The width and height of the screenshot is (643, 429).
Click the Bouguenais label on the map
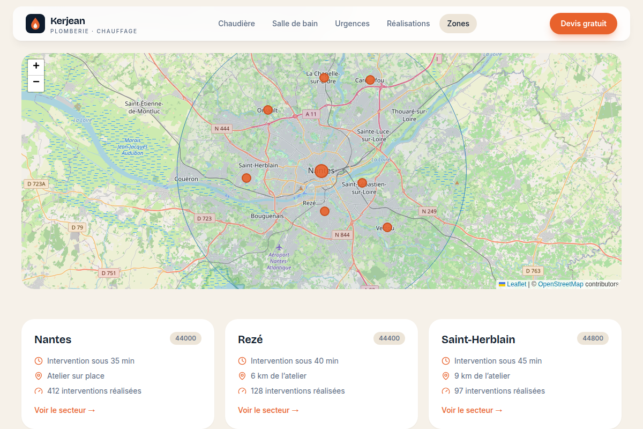click(x=267, y=216)
